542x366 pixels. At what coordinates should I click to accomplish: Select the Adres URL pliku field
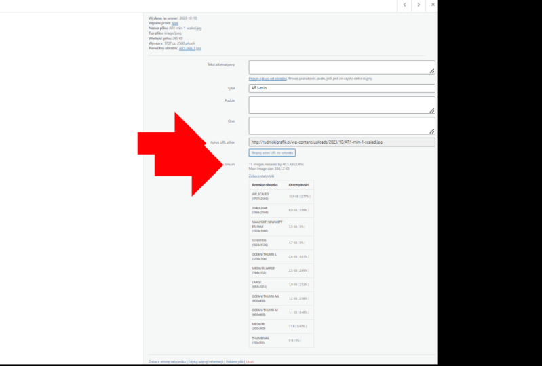click(x=342, y=142)
